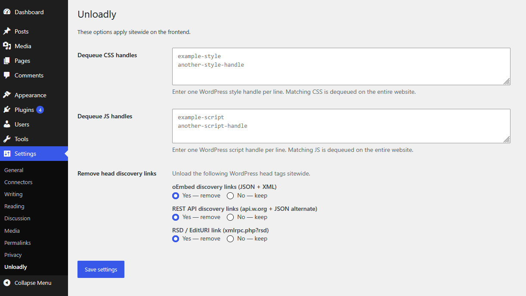The width and height of the screenshot is (526, 296).
Task: Open the Tools menu
Action: (34, 139)
